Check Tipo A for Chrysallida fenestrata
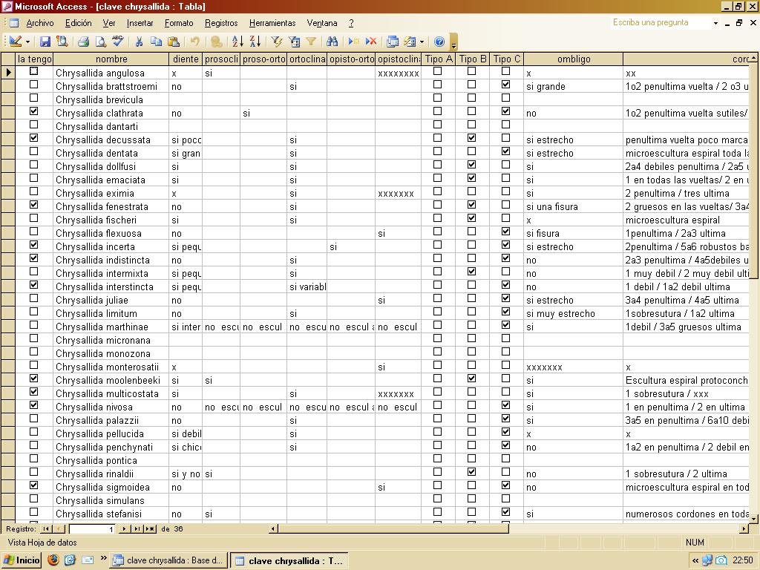Screen dimensions: 760x570 [x=437, y=205]
